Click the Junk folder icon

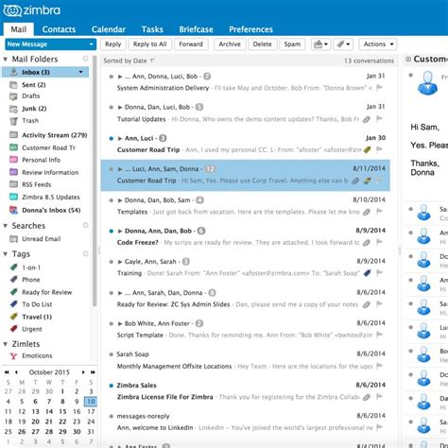[13, 109]
